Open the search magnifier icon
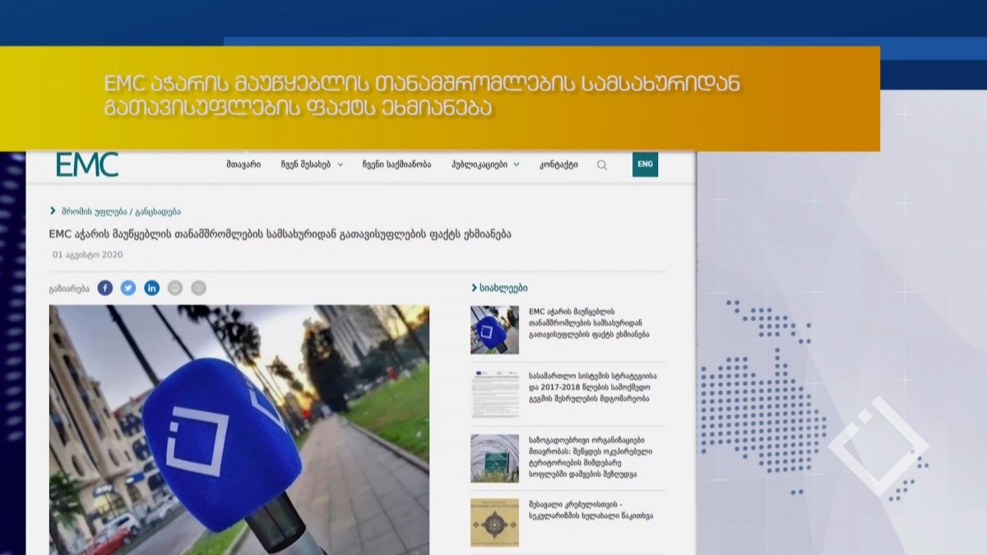The width and height of the screenshot is (987, 555). pos(602,164)
